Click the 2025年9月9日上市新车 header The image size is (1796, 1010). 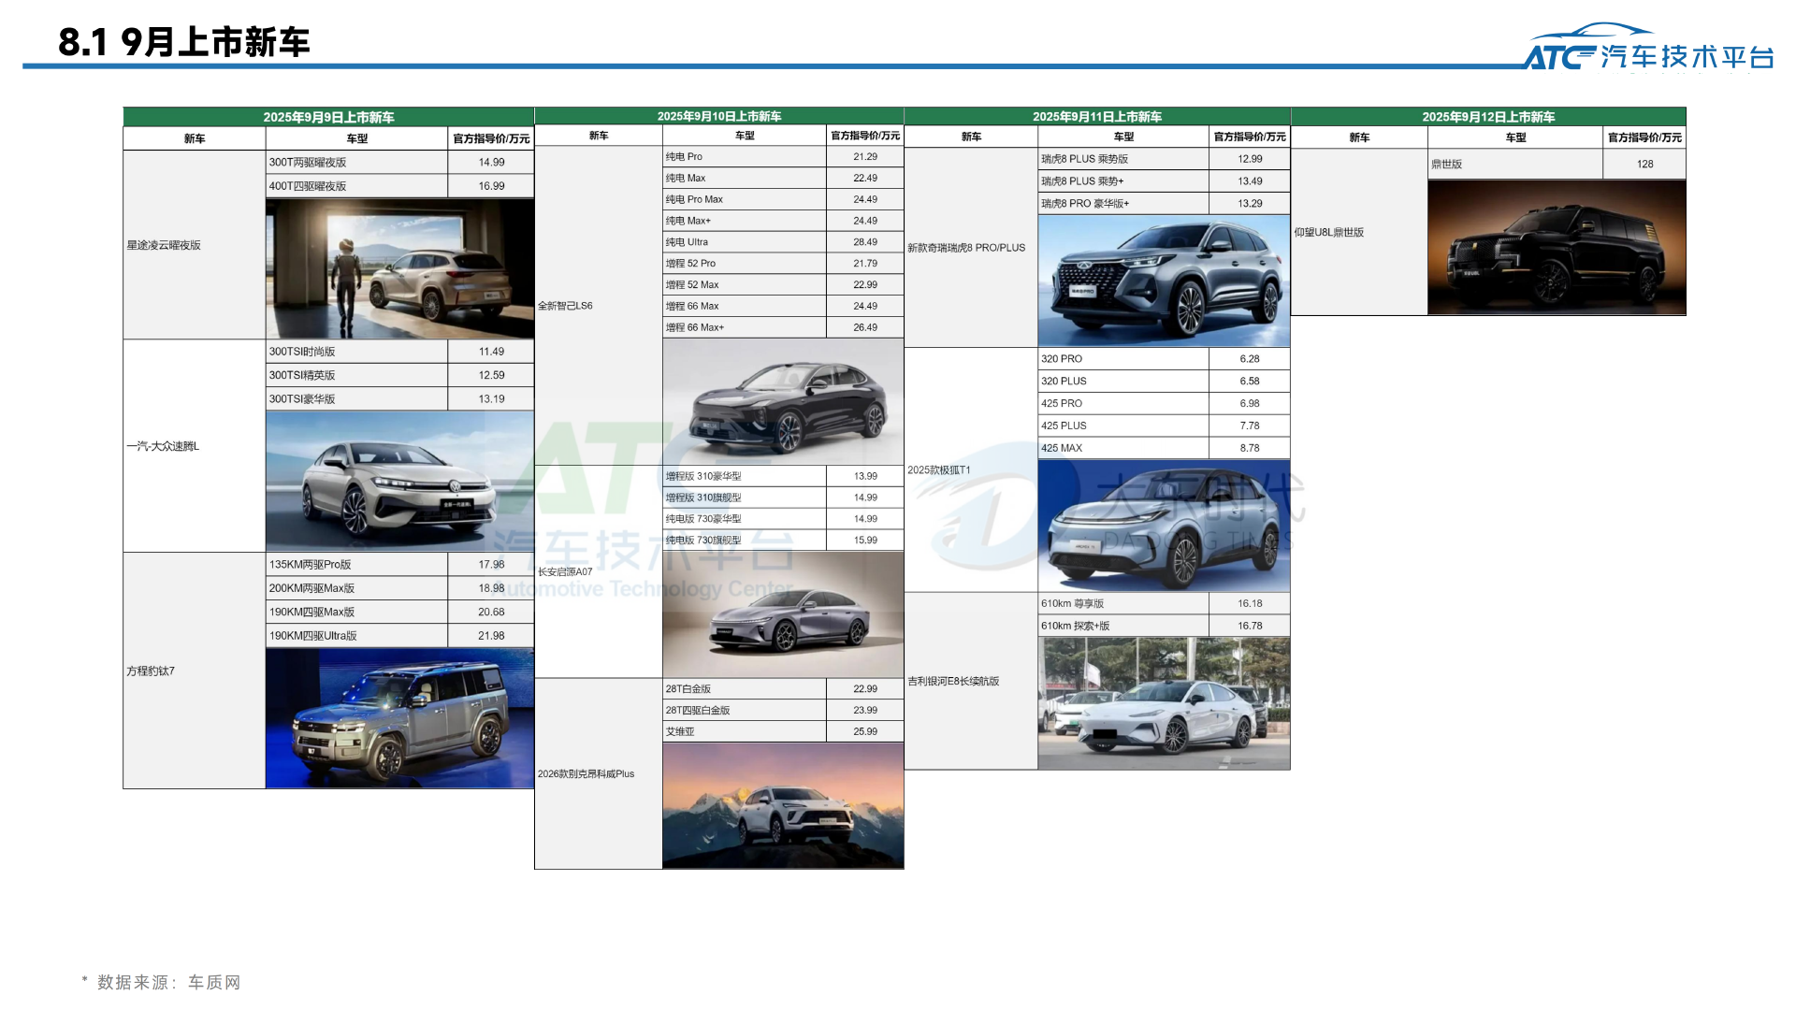point(328,117)
